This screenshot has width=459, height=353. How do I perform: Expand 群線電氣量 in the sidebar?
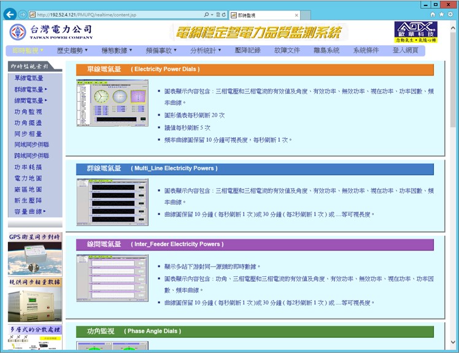coord(31,90)
